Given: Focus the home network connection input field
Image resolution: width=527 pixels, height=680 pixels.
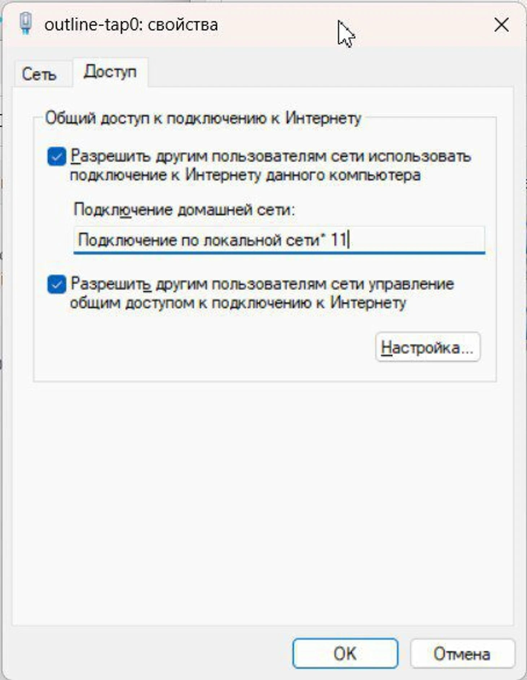Looking at the screenshot, I should point(279,240).
